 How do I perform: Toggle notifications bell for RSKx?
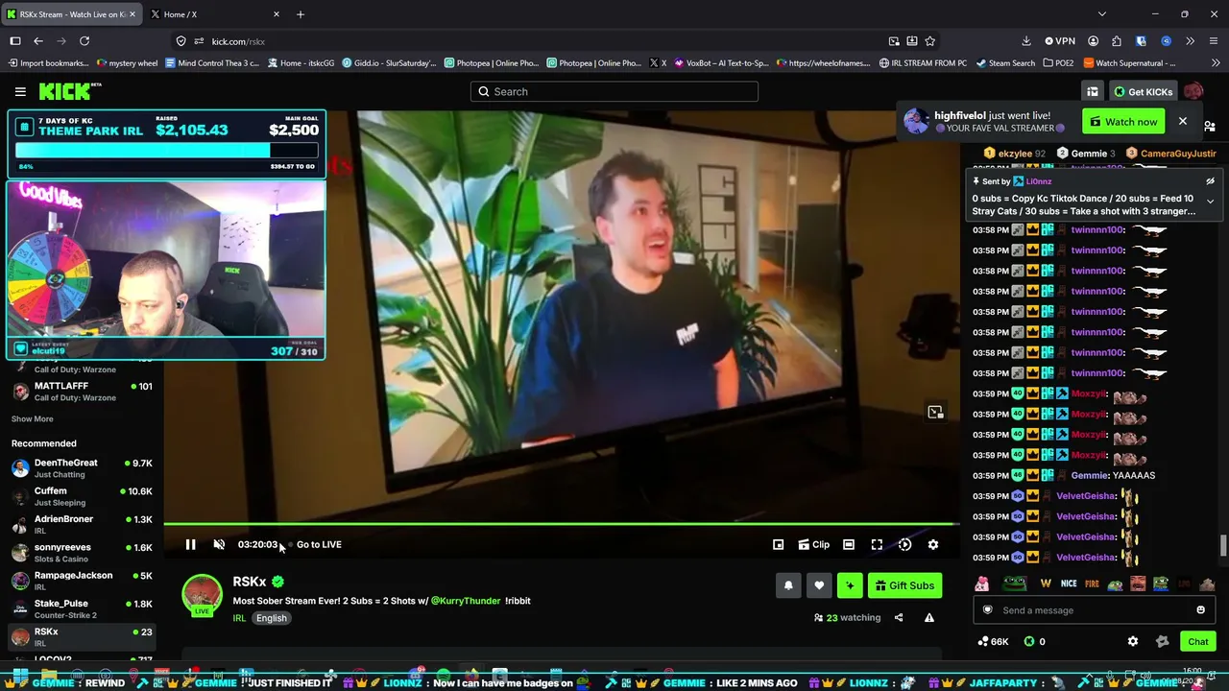[788, 585]
